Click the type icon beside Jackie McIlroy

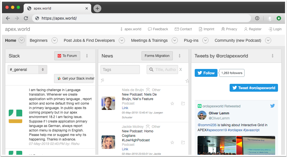coord(148,126)
